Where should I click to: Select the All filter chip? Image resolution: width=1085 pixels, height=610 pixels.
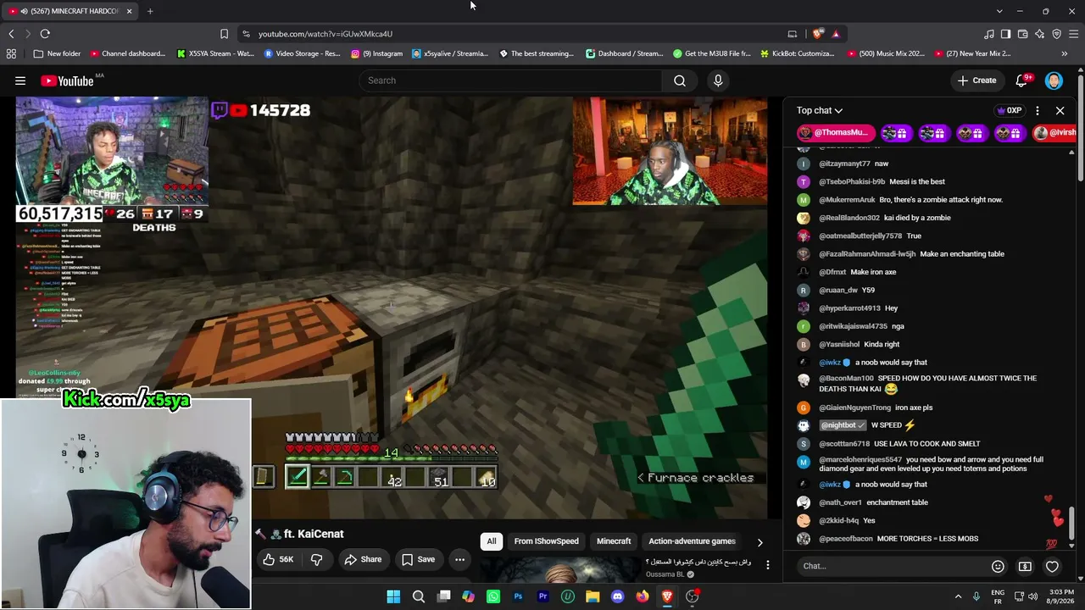(491, 541)
